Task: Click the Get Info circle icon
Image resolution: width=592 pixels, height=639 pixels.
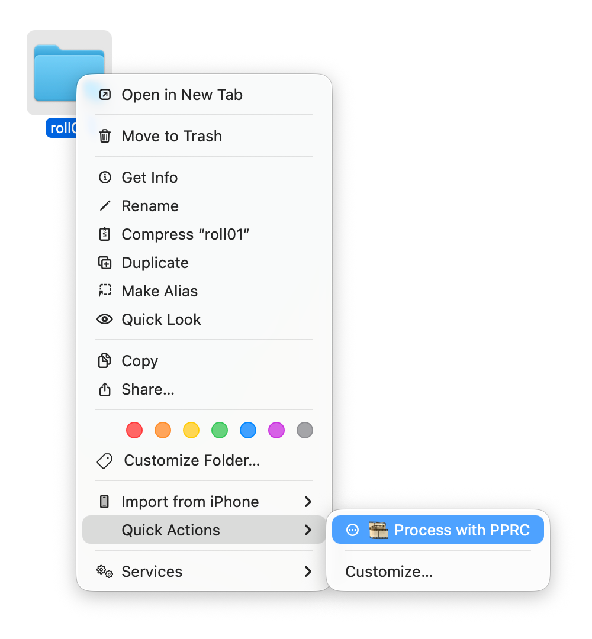Action: click(x=105, y=177)
